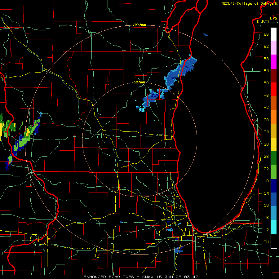Click the 66 value on the legend
Viewport: 279px width, 279px height.
266,34
